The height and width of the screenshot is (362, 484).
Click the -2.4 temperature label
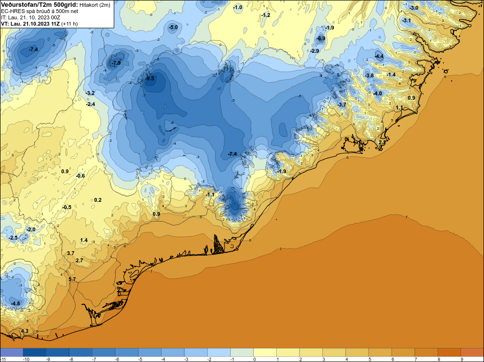click(x=91, y=104)
